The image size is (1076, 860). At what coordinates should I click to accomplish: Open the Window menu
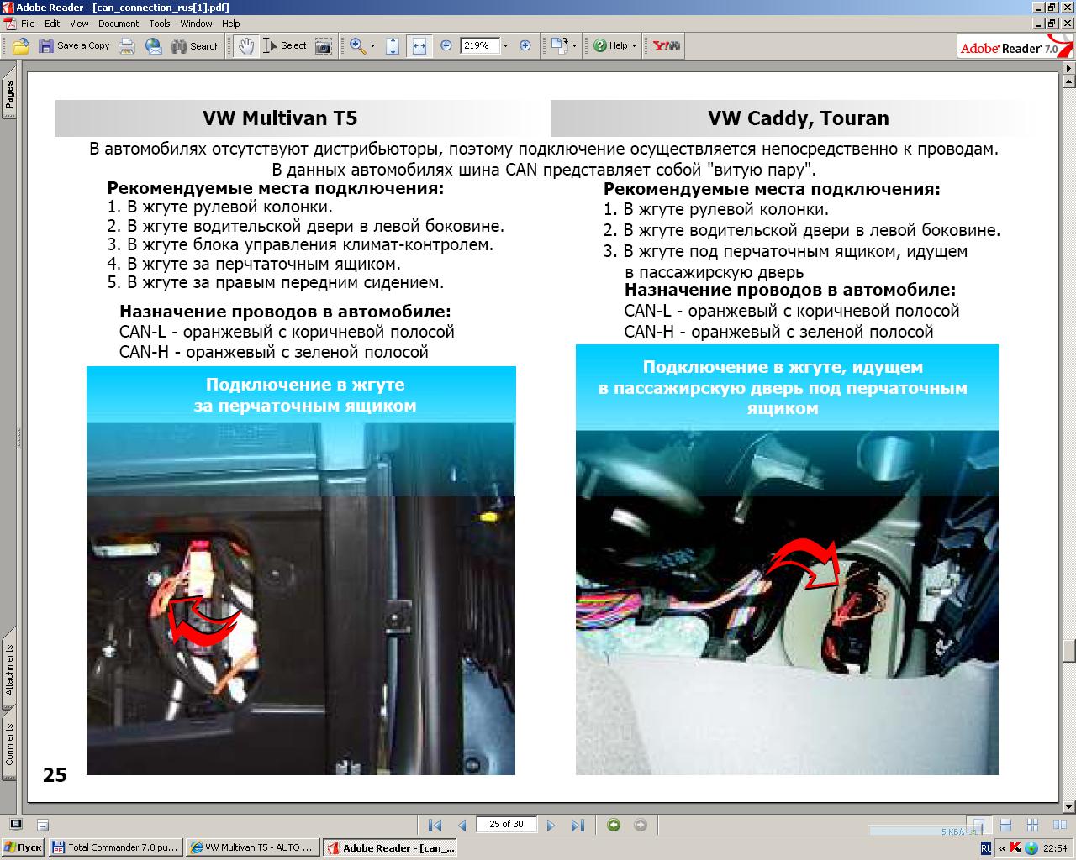pyautogui.click(x=196, y=24)
